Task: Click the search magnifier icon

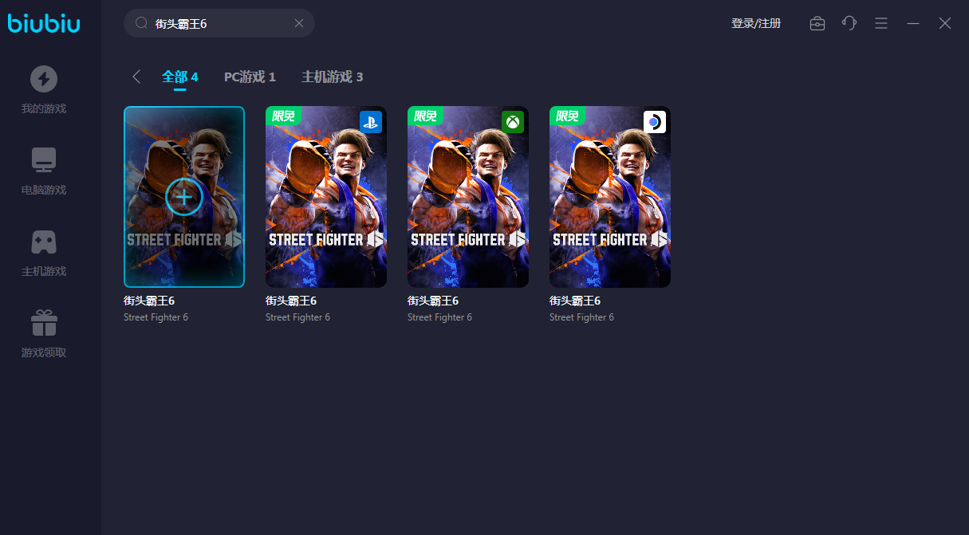Action: pyautogui.click(x=141, y=23)
